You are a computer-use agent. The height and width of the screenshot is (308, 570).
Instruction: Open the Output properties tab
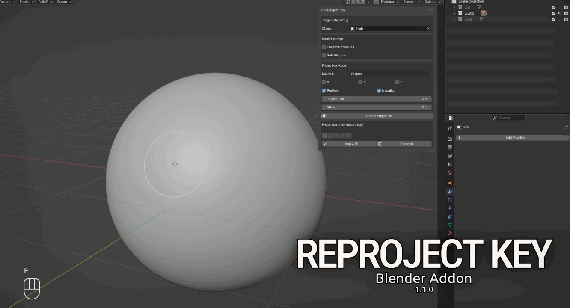[450, 148]
